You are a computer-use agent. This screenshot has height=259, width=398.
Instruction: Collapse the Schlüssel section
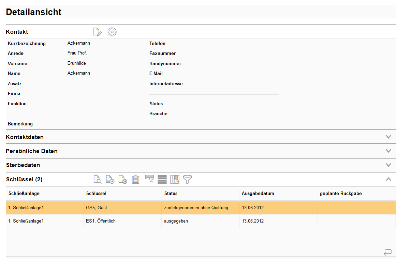[x=388, y=179]
